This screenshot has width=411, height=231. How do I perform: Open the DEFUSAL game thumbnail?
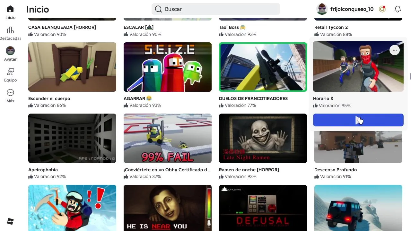coord(263,208)
